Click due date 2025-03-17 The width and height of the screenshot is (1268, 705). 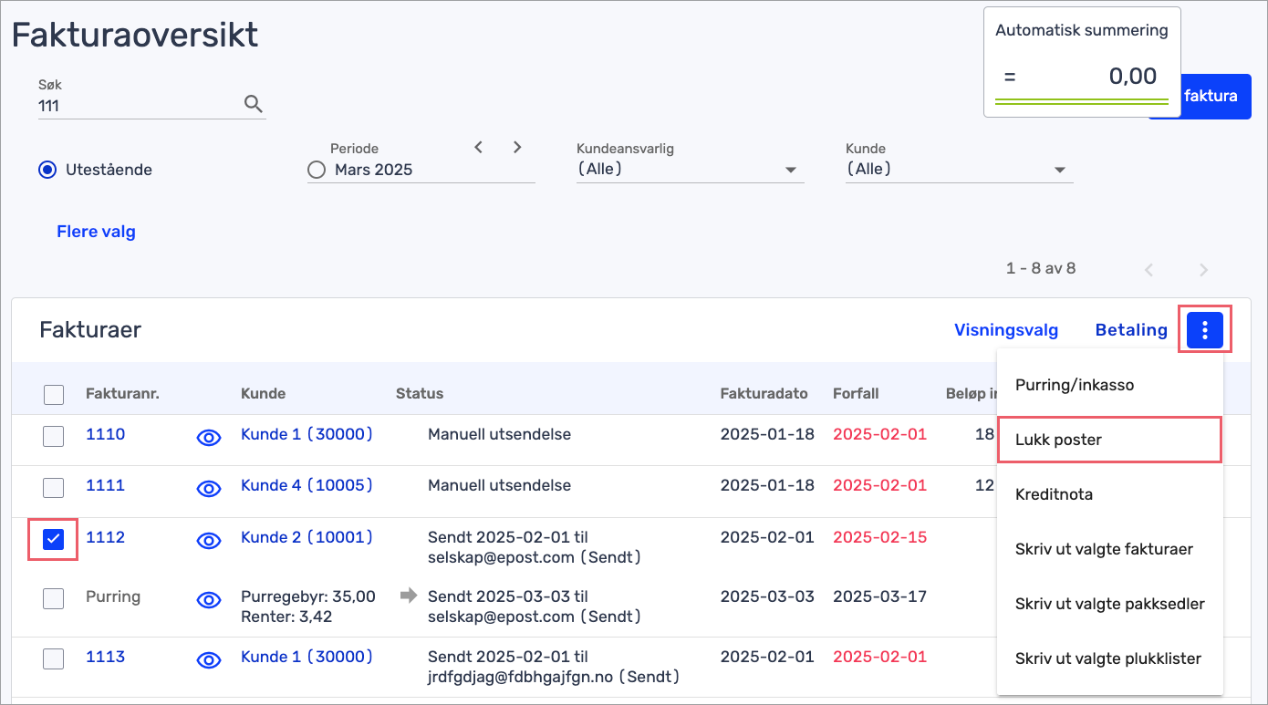click(x=879, y=596)
